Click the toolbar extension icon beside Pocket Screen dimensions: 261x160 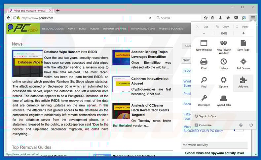click(x=244, y=18)
